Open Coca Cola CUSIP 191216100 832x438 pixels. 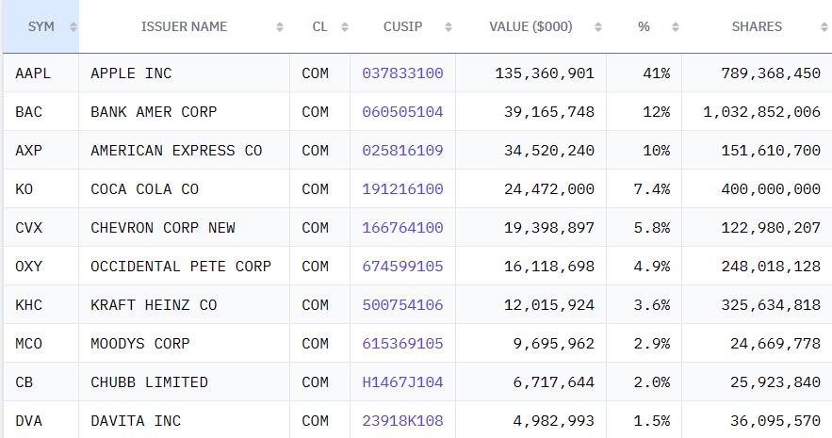(402, 189)
